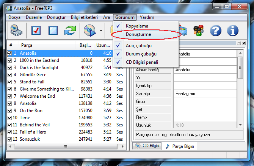The image size is (254, 166).
Task: Click the play CD disc icon
Action: tap(89, 30)
